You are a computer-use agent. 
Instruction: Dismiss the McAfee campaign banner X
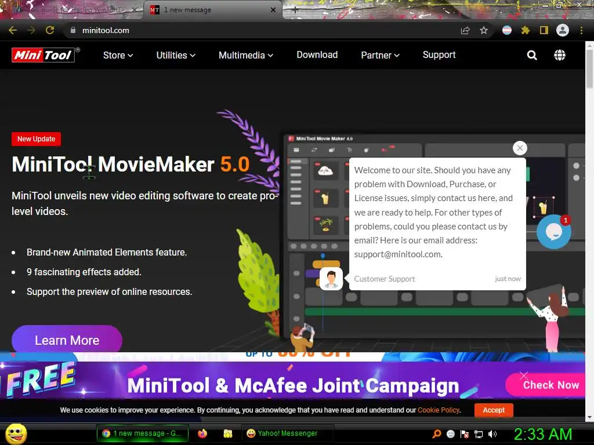click(524, 375)
